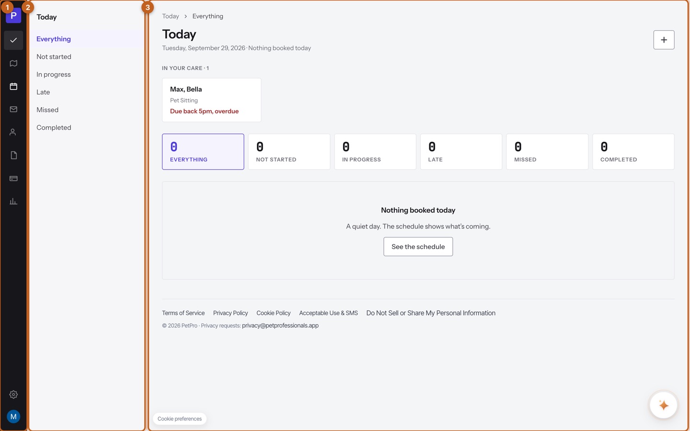Open the Acceptable Use & SMS link
Image resolution: width=690 pixels, height=431 pixels.
click(x=329, y=313)
